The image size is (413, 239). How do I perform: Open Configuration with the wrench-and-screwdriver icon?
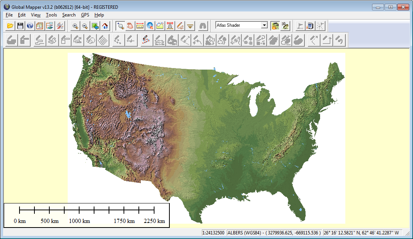coord(60,26)
